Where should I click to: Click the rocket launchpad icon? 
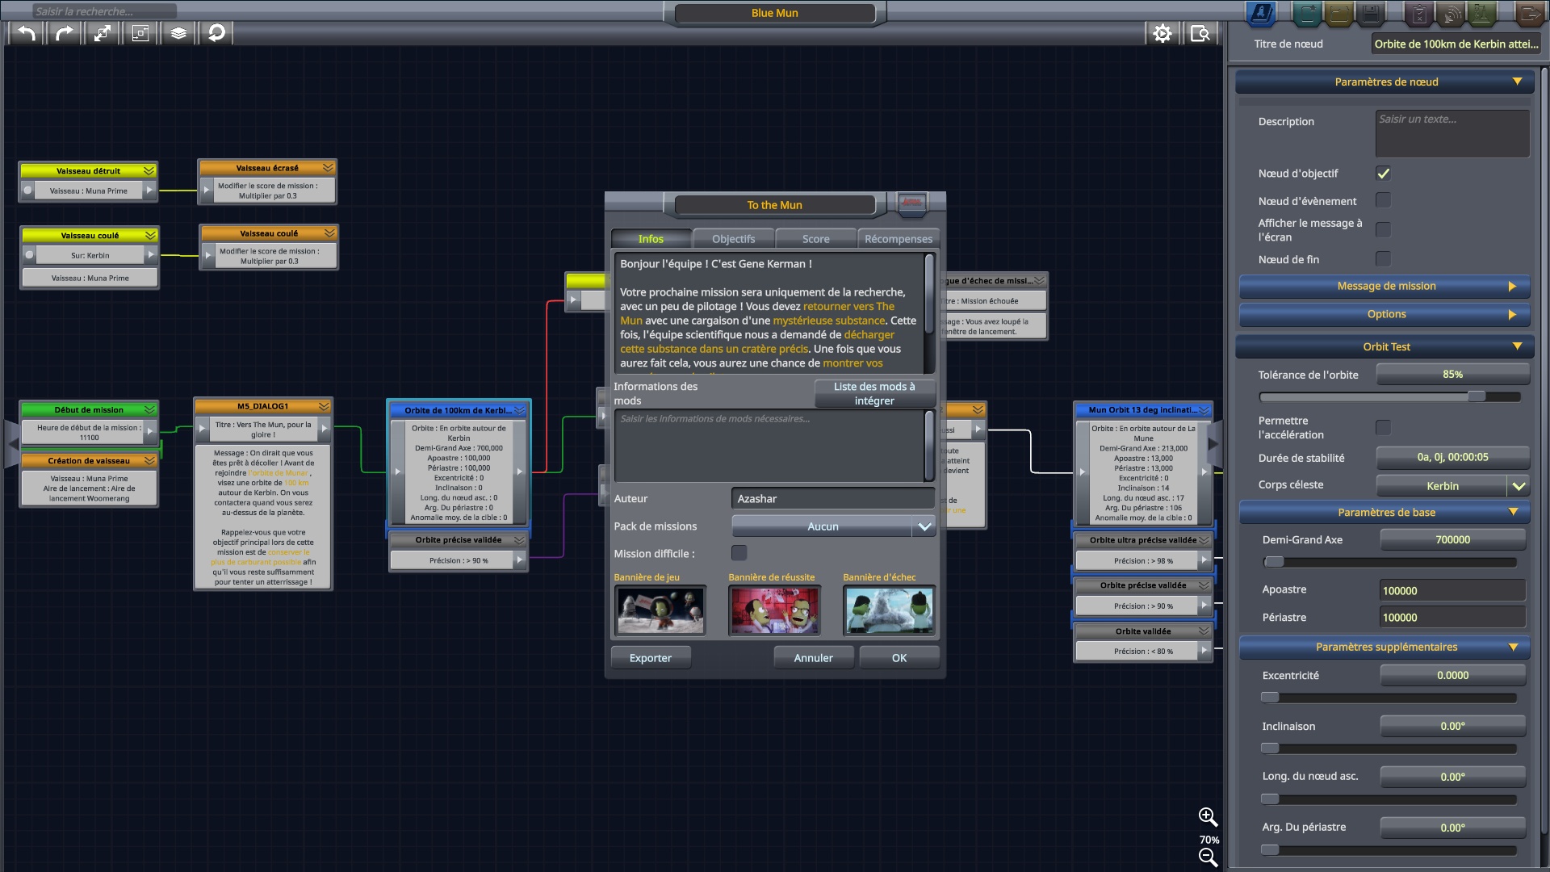point(1481,13)
